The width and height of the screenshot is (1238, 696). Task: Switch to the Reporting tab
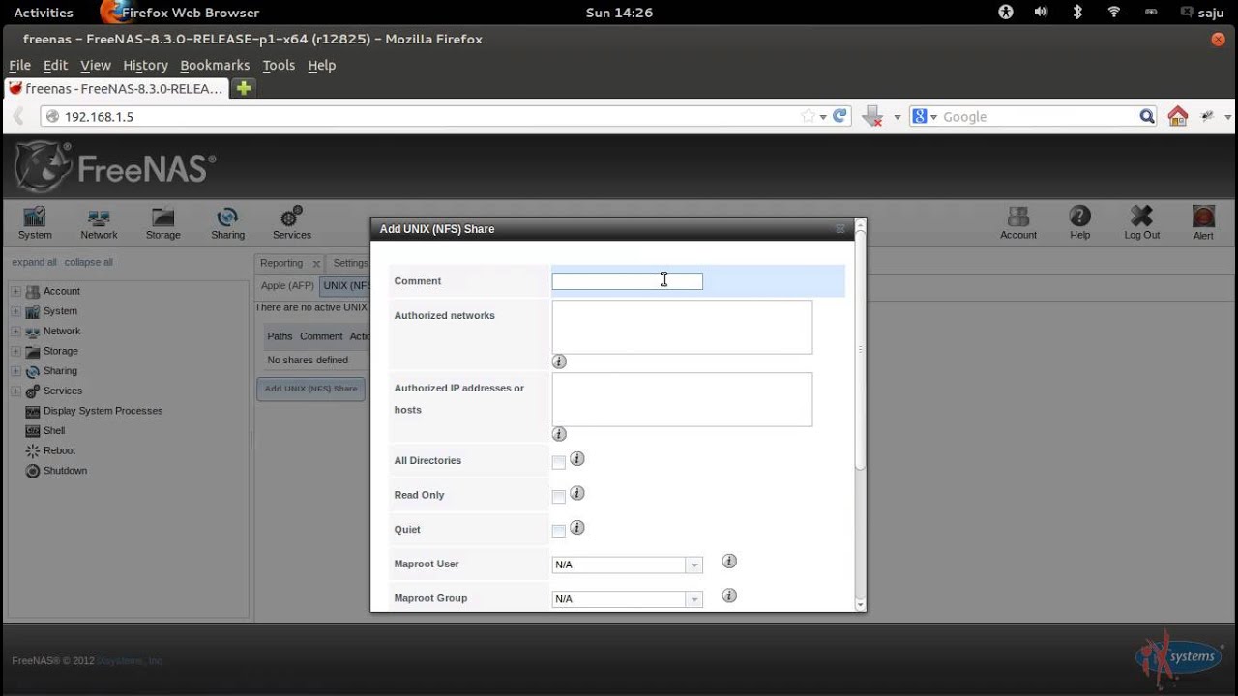tap(281, 263)
